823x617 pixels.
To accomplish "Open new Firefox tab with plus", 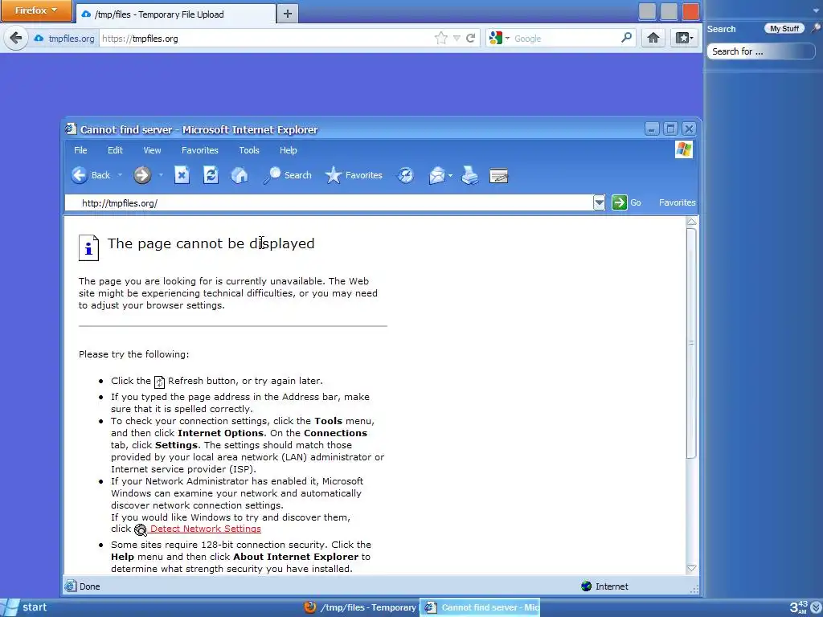I will pos(287,14).
